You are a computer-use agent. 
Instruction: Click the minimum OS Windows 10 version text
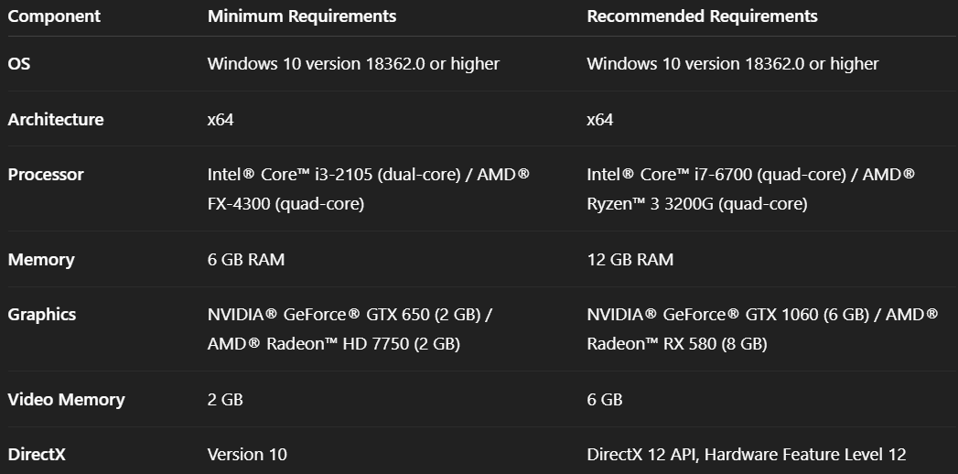[353, 64]
